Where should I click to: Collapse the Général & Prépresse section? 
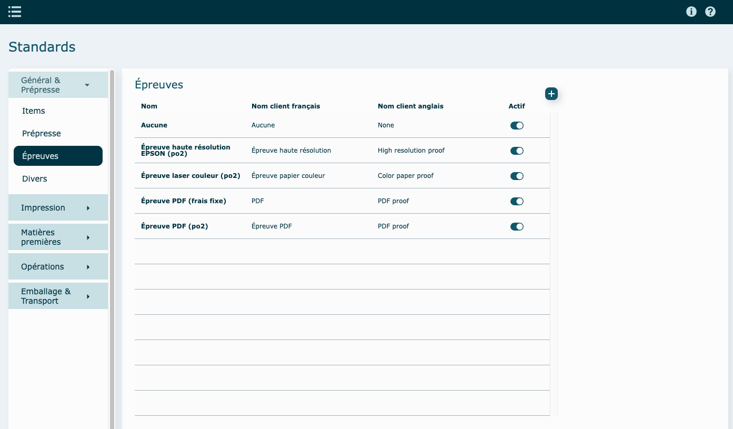click(58, 85)
